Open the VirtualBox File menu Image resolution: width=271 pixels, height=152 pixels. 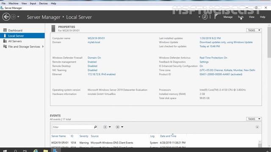(x=3, y=3)
